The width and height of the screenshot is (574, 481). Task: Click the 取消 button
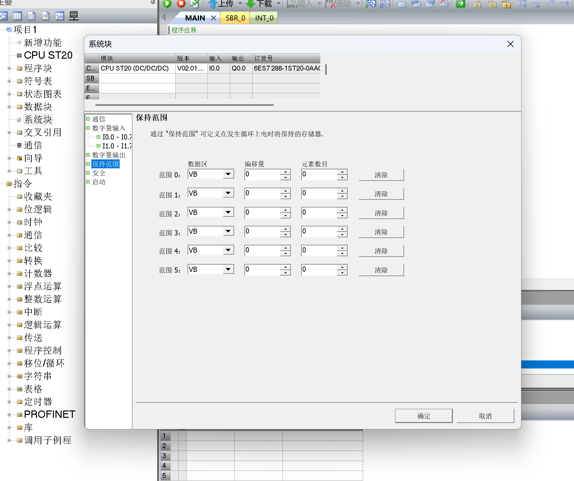[x=485, y=416]
